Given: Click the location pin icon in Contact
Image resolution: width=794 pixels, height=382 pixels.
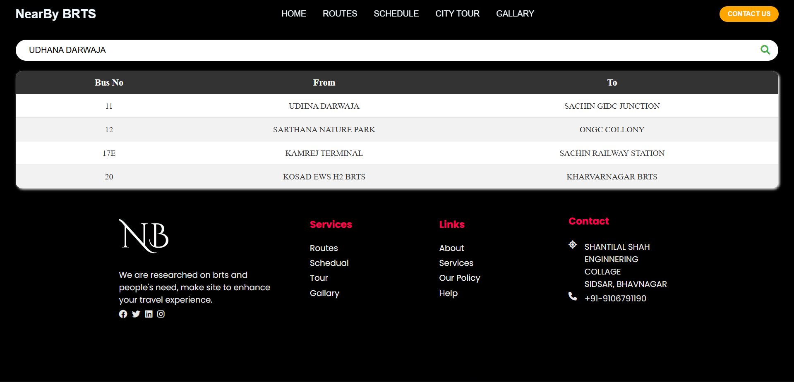Looking at the screenshot, I should pyautogui.click(x=573, y=245).
